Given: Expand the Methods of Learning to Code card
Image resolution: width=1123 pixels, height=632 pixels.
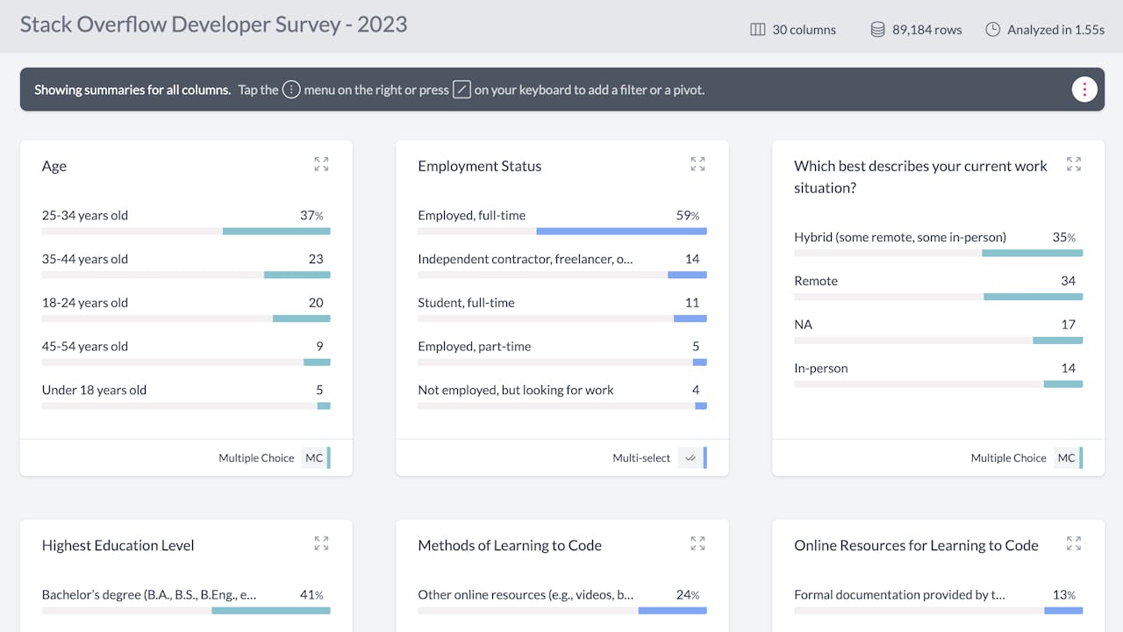Looking at the screenshot, I should point(697,543).
